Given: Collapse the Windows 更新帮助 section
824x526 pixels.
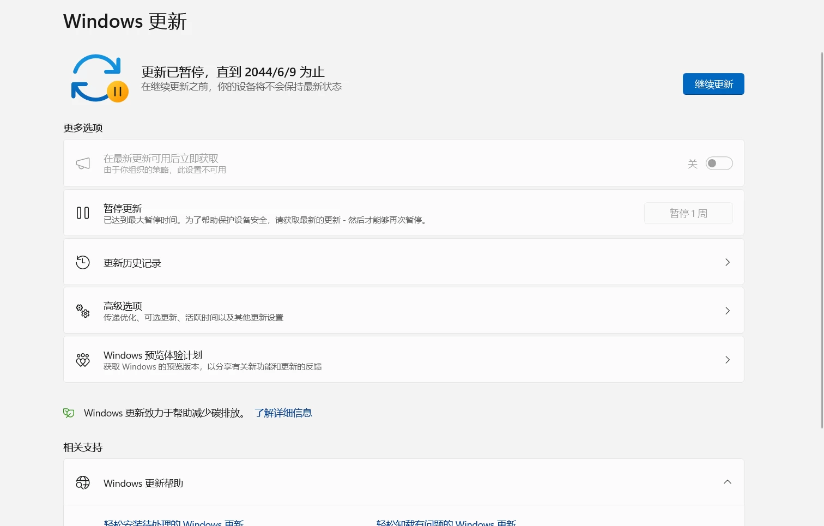Looking at the screenshot, I should pos(728,482).
